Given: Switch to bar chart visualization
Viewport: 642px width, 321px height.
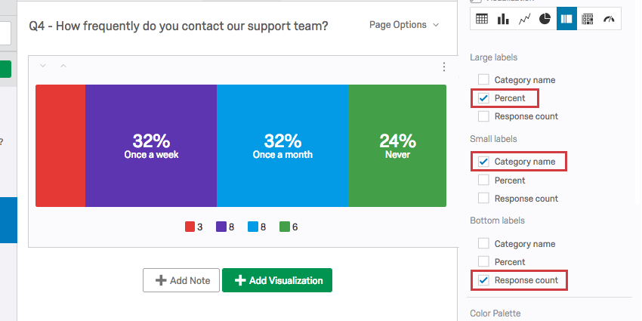Looking at the screenshot, I should click(x=502, y=19).
